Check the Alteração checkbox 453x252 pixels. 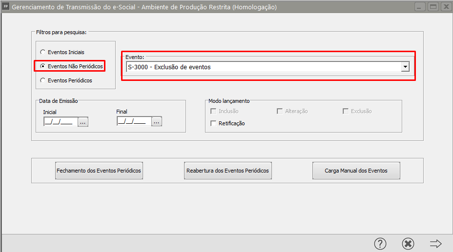point(280,111)
